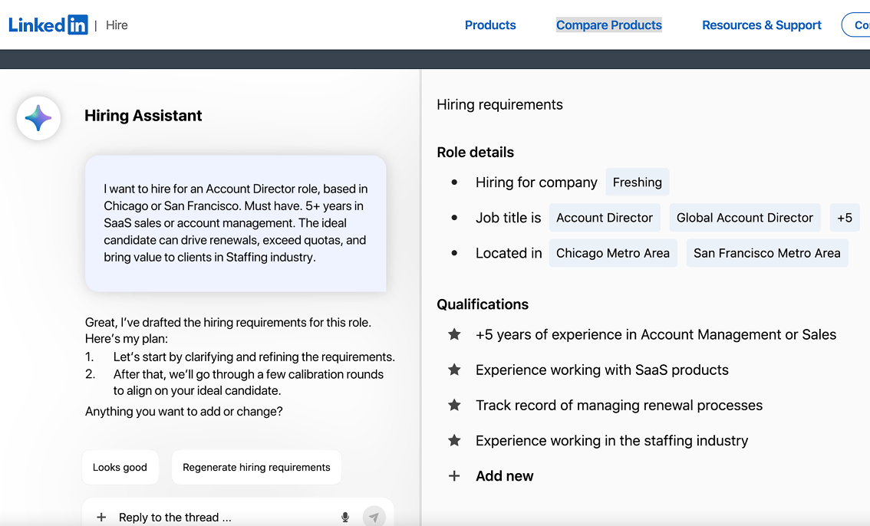Click the Add new qualification button
Image resolution: width=870 pixels, height=526 pixels.
click(504, 476)
